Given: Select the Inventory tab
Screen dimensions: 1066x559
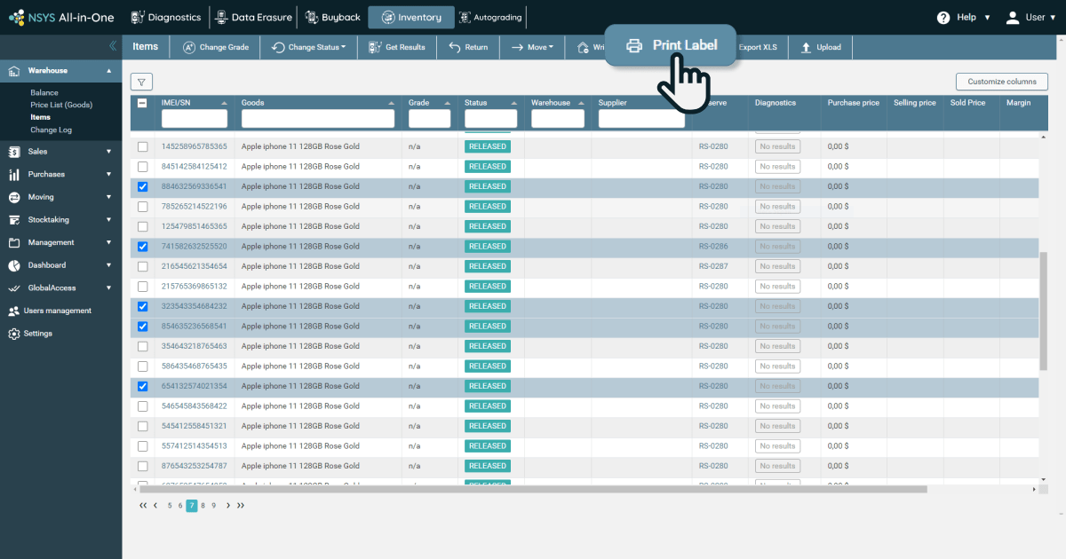Looking at the screenshot, I should coord(411,17).
